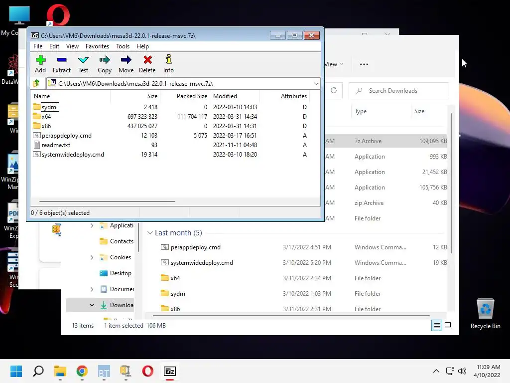Open the See more (…) menu in Explorer
Image resolution: width=510 pixels, height=383 pixels.
coord(364,64)
